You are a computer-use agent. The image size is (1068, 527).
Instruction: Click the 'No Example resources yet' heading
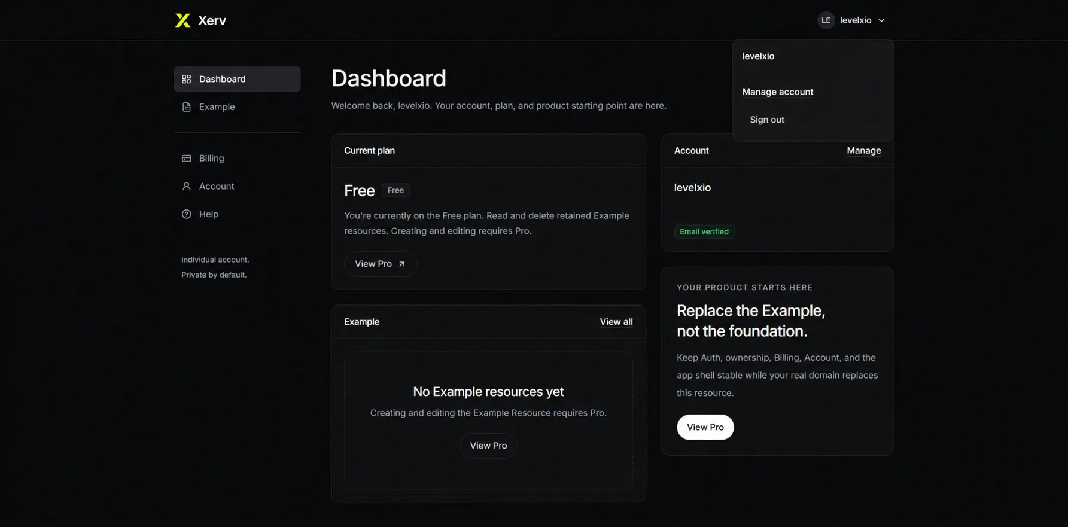pos(488,392)
